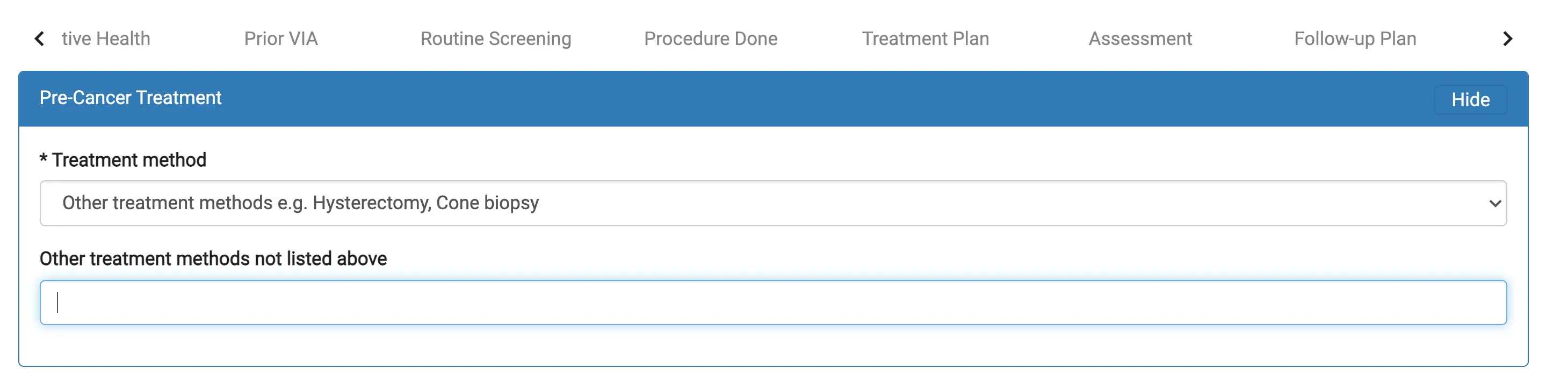1546x384 pixels.
Task: Click the down arrow of Treatment method select
Action: (1495, 204)
